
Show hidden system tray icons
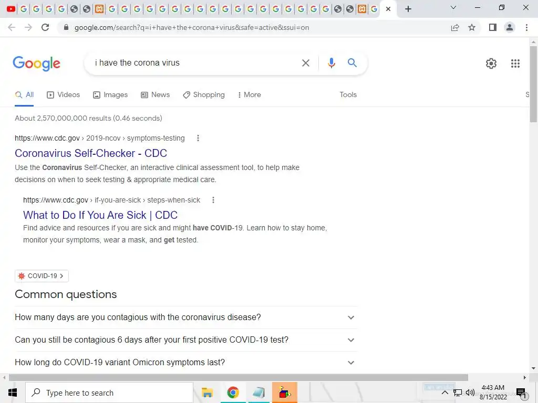pyautogui.click(x=444, y=393)
